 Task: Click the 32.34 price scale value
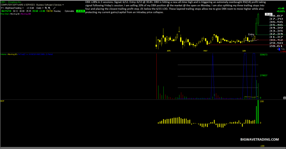pos(276,34)
